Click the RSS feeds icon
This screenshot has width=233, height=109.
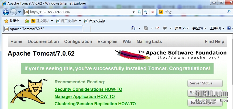(x=146, y=28)
